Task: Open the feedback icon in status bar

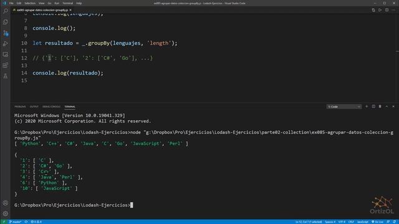Action: point(388,222)
